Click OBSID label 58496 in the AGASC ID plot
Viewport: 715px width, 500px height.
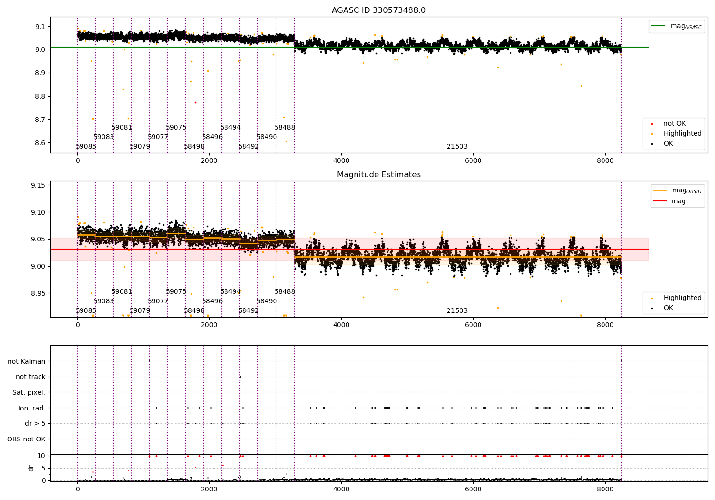[x=213, y=137]
